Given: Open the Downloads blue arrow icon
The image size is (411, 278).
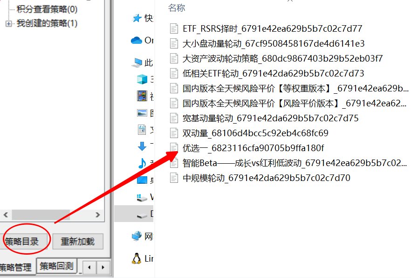Looking at the screenshot, I should tap(142, 146).
